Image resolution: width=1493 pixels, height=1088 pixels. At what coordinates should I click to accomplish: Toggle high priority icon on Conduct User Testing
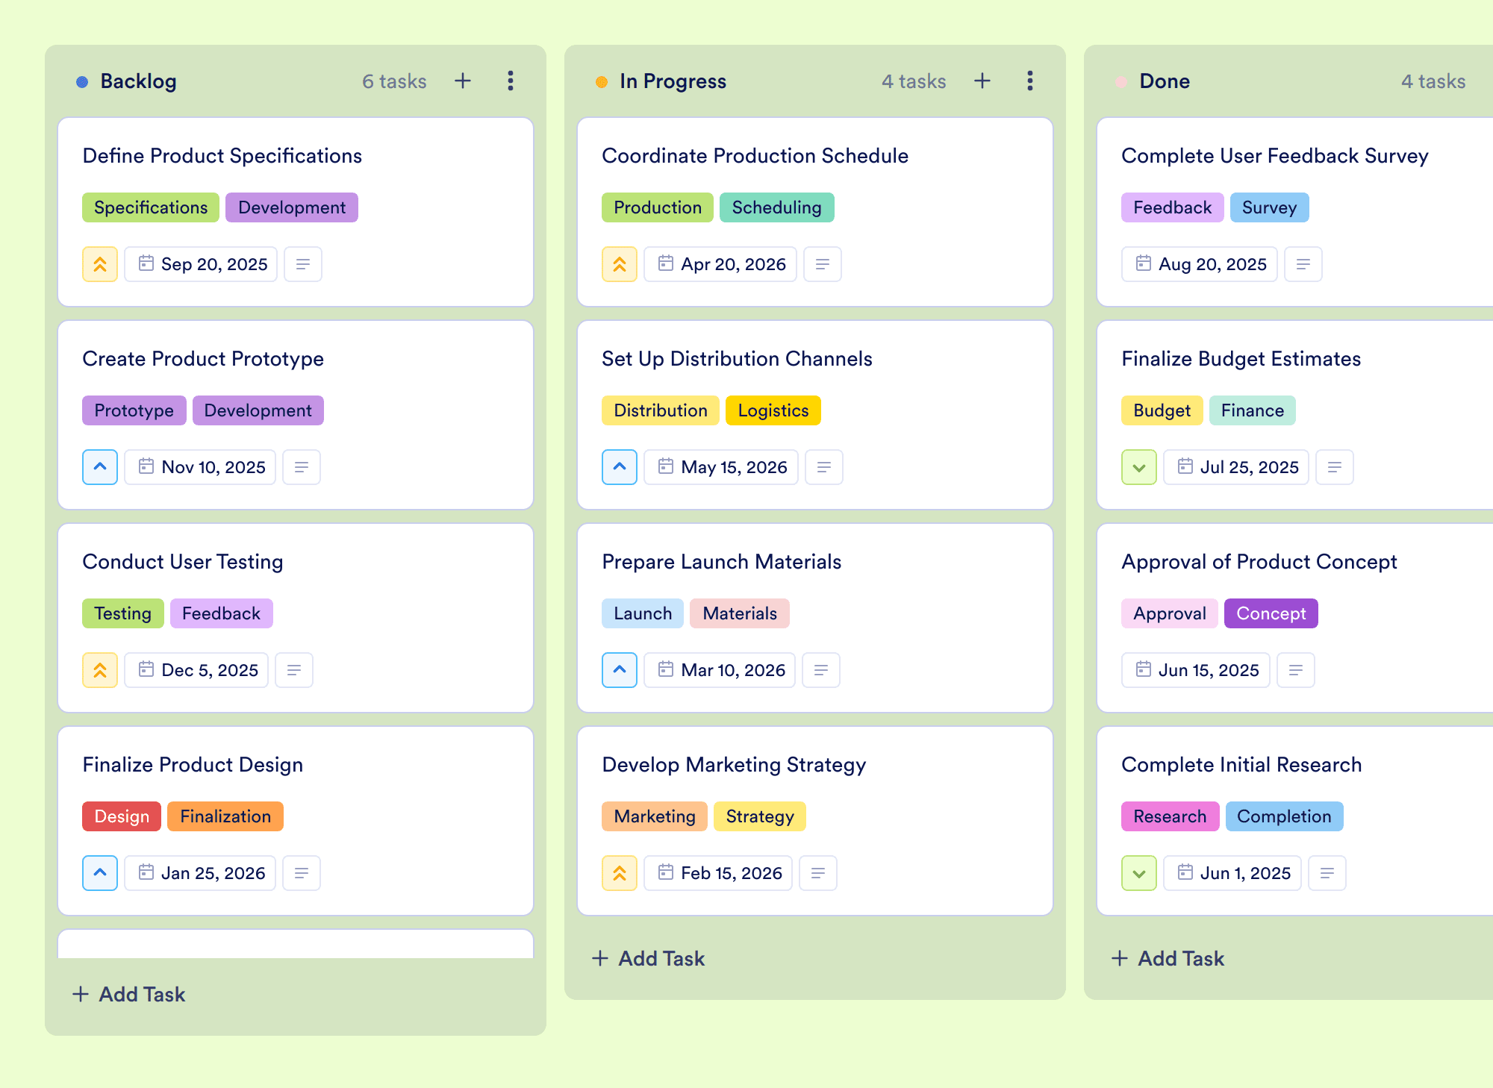point(100,670)
